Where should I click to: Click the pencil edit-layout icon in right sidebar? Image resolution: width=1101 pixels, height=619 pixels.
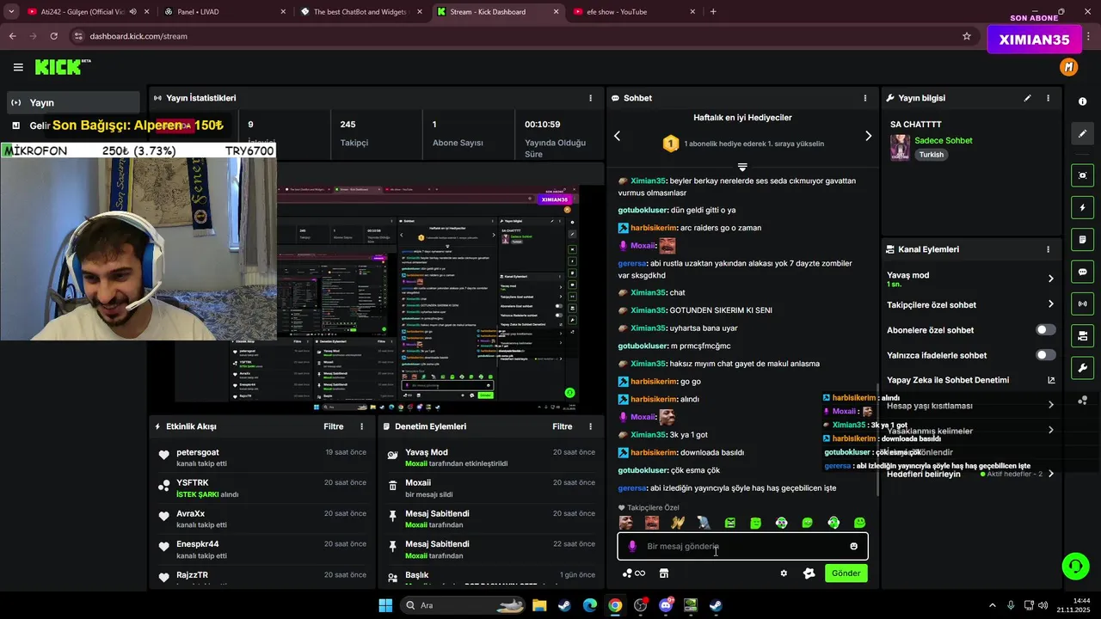tap(1082, 134)
